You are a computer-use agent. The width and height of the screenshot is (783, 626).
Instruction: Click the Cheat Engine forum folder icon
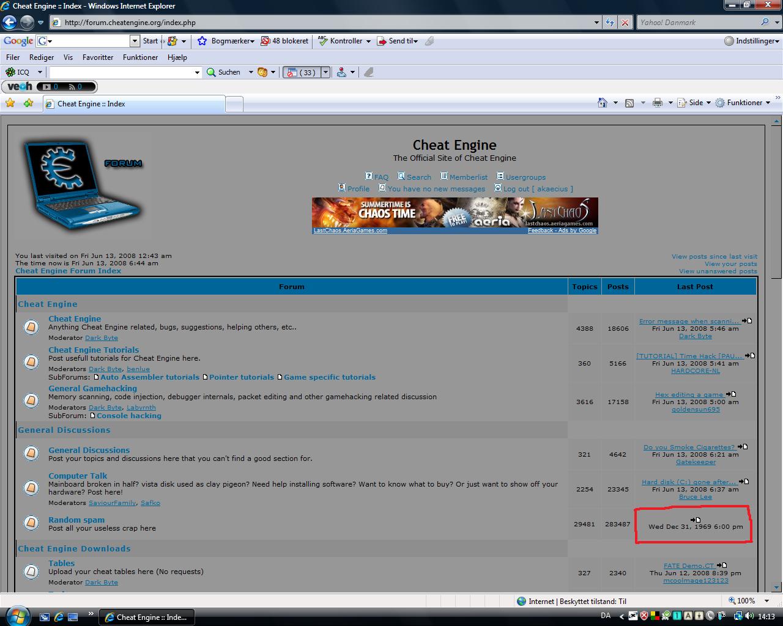pos(31,327)
